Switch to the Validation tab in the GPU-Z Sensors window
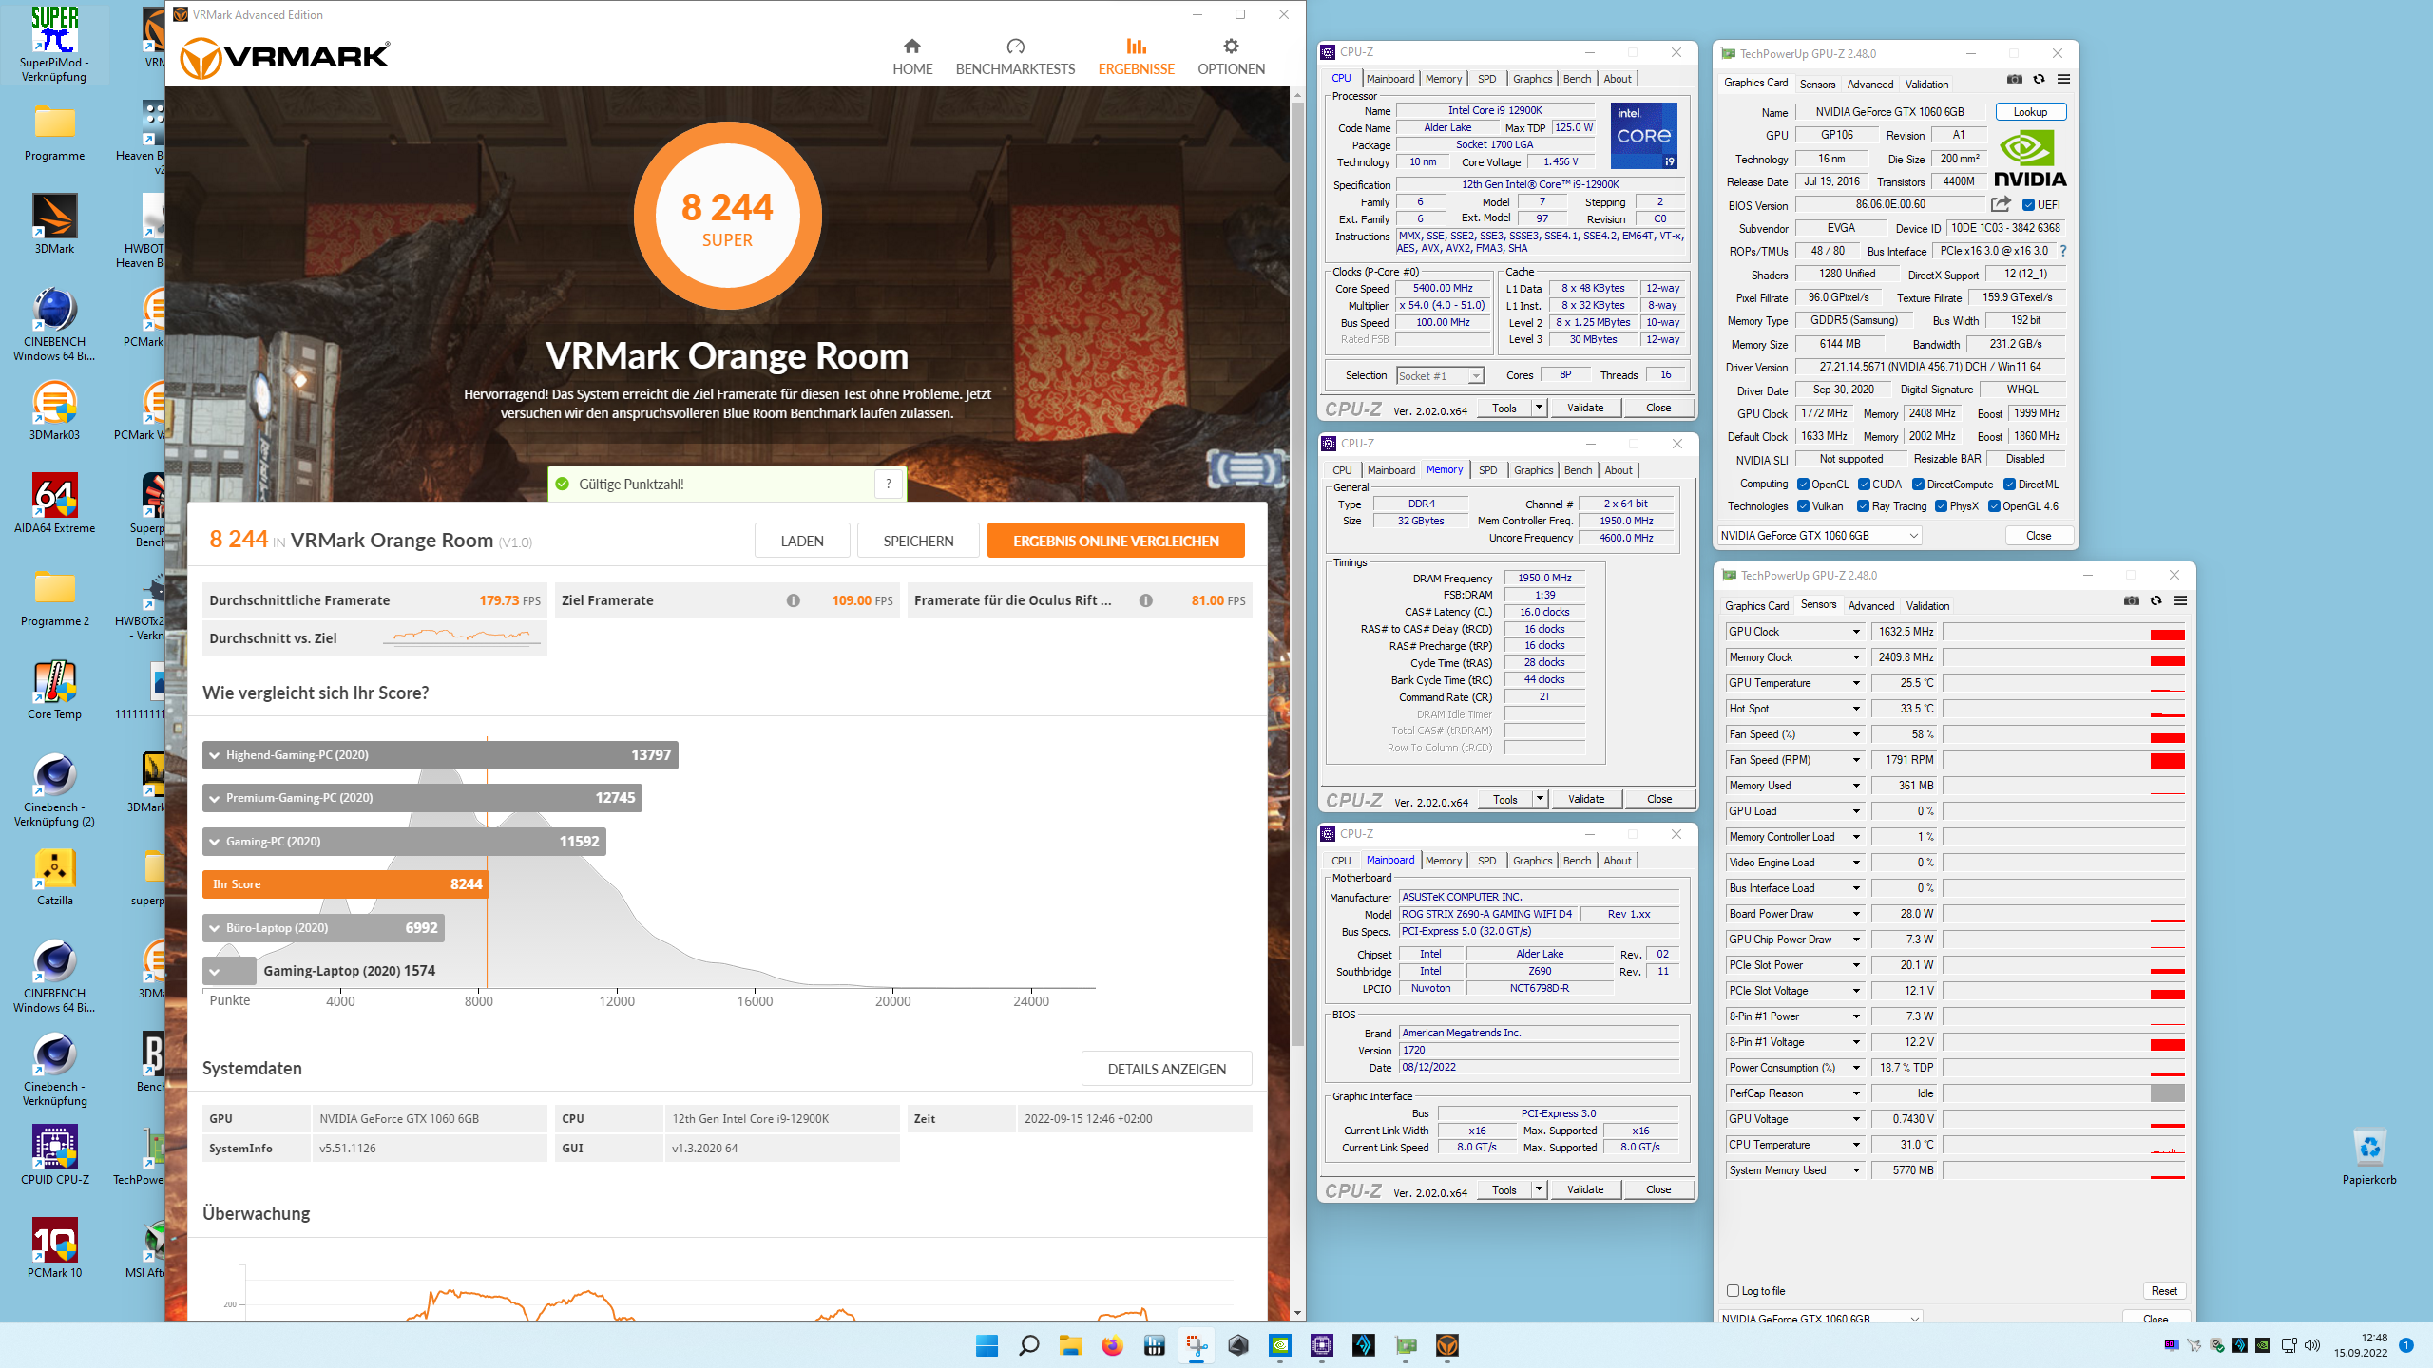The width and height of the screenshot is (2433, 1368). (1927, 606)
